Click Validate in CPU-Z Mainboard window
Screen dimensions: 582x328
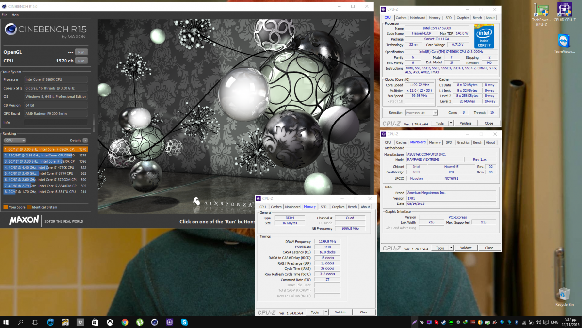coord(466,248)
